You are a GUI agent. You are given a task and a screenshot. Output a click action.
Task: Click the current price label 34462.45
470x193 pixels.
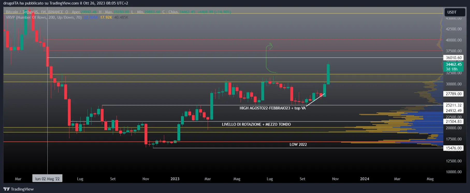453,64
